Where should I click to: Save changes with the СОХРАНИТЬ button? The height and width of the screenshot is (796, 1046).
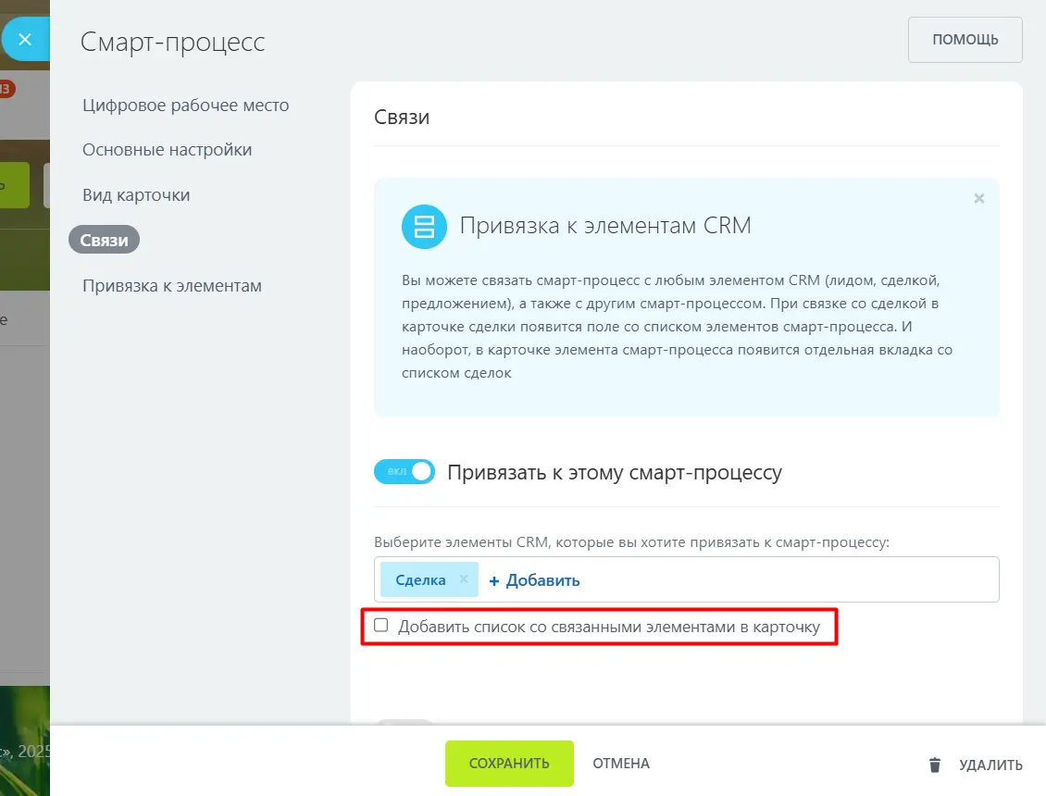coord(509,764)
